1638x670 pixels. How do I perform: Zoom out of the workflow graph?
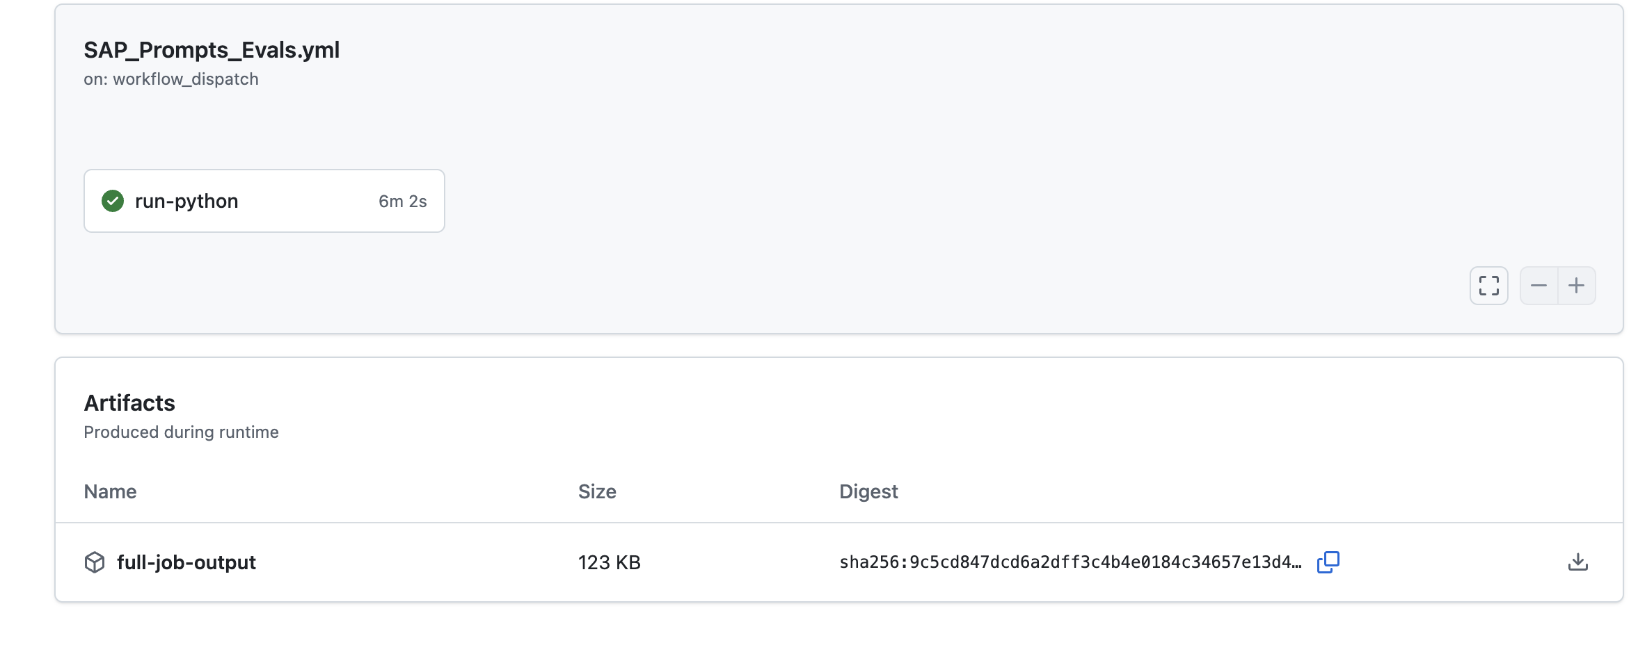[1538, 286]
